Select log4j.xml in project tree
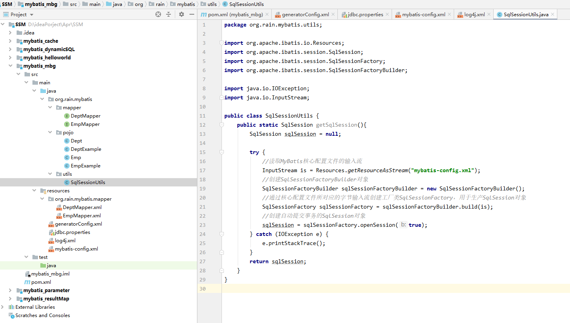Viewport: 570px width, 323px height. click(x=62, y=240)
